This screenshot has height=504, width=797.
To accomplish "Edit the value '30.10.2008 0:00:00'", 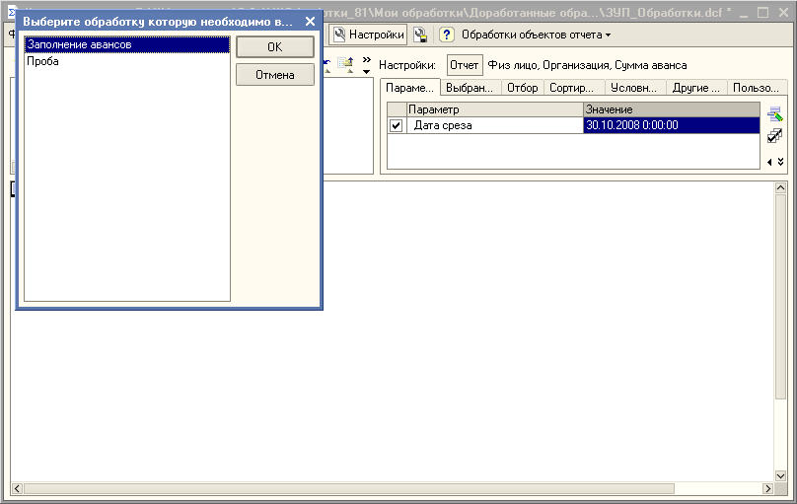I will click(672, 125).
